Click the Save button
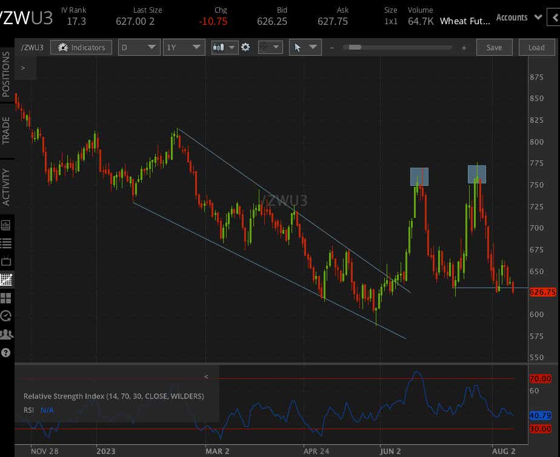This screenshot has height=457, width=560. tap(494, 47)
